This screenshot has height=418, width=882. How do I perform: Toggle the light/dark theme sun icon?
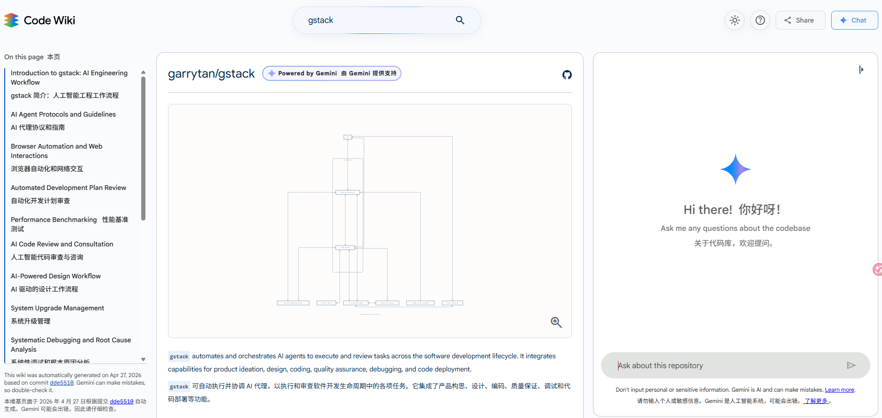click(735, 20)
